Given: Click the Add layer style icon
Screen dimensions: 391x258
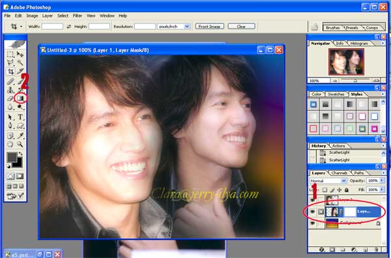Looking at the screenshot, I should click(x=322, y=250).
